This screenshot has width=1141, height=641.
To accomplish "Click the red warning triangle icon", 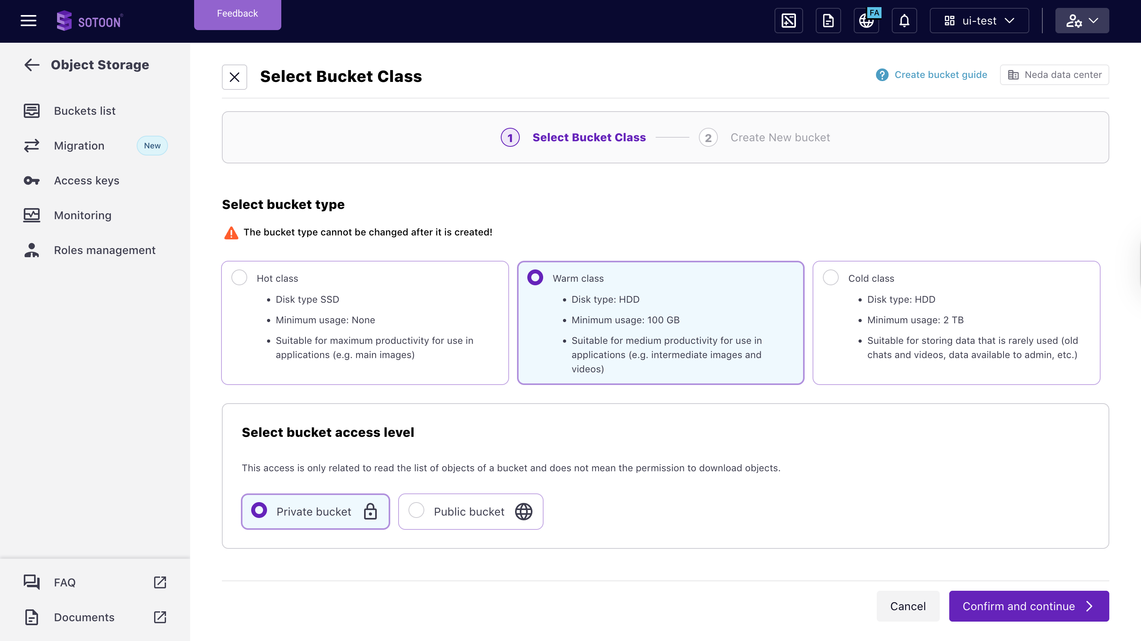I will click(x=231, y=233).
